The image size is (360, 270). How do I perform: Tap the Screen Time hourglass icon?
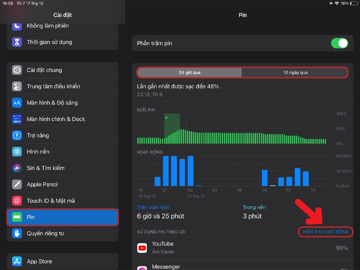17,42
